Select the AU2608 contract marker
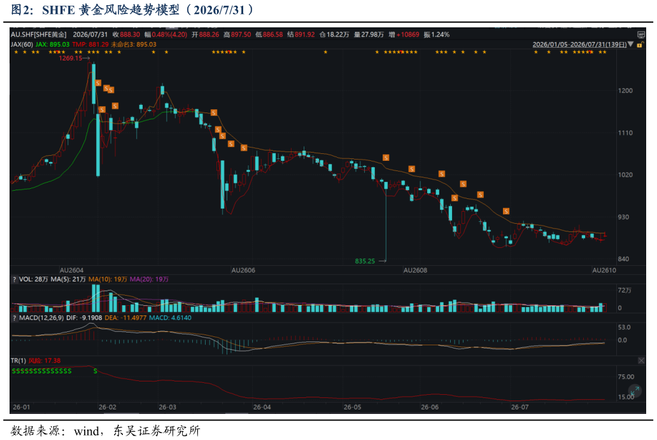Screen dimensions: 657x440 point(415,270)
